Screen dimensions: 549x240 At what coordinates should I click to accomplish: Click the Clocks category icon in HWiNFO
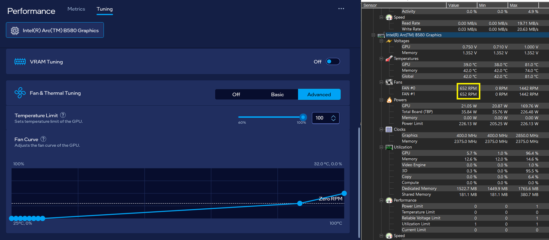[x=389, y=129]
